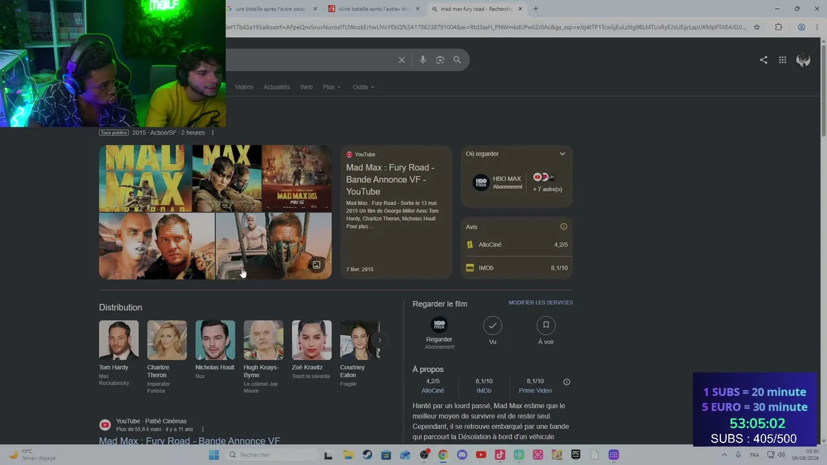
Task: Open Charlize Theron's cast card
Action: click(x=167, y=357)
